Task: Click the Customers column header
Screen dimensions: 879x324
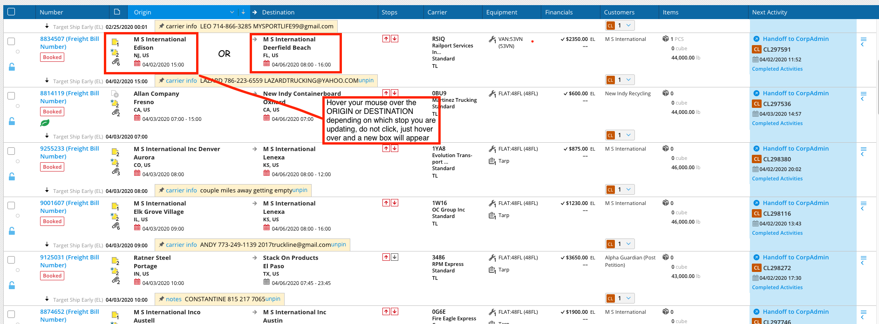Action: 619,12
